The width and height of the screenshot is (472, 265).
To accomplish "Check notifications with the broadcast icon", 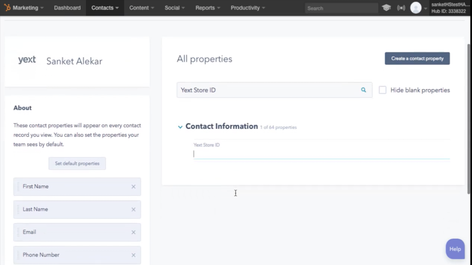I will pyautogui.click(x=401, y=8).
